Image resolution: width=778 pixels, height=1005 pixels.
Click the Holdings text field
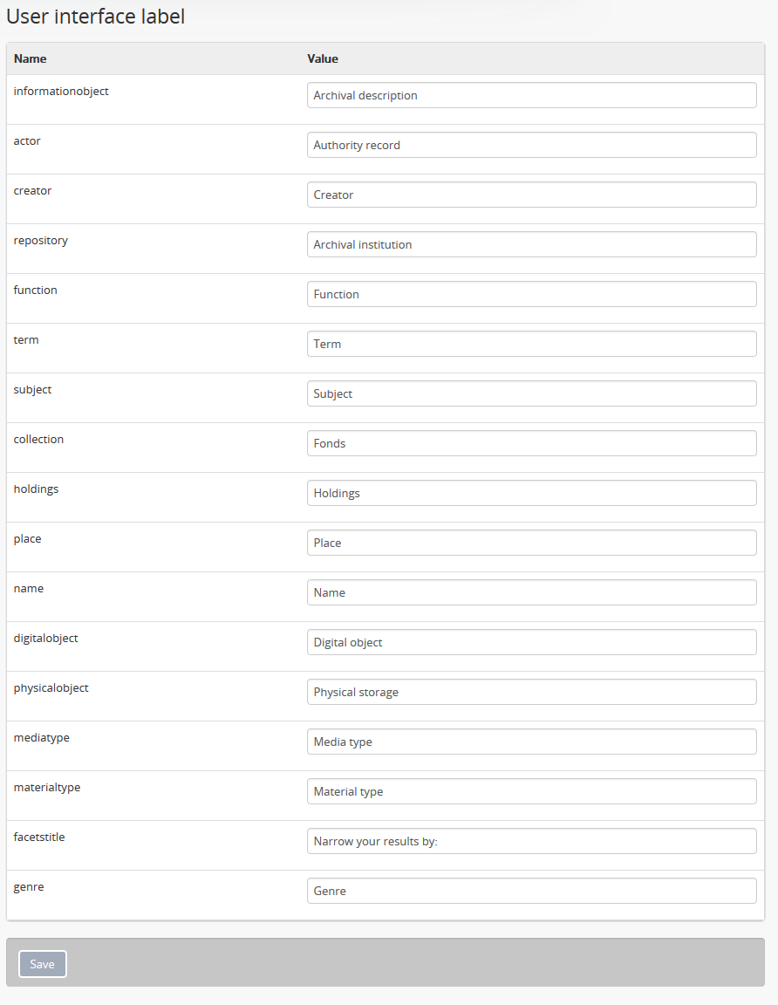pos(531,493)
